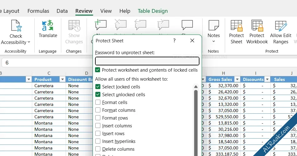This screenshot has width=297, height=156.
Task: Select gross sales cell 529,550.00
Action: pyautogui.click(x=224, y=117)
